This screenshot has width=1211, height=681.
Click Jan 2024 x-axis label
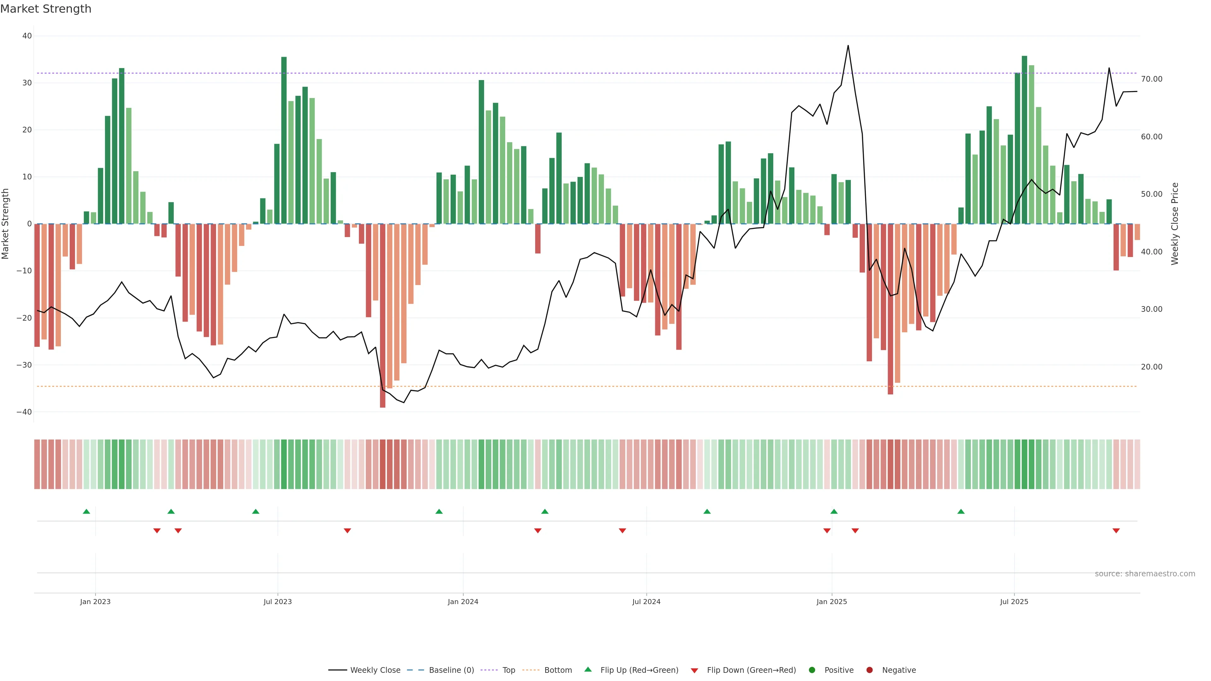(x=463, y=602)
